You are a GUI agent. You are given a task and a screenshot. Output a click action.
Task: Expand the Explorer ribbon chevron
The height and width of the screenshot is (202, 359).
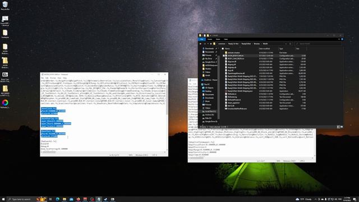(x=339, y=39)
